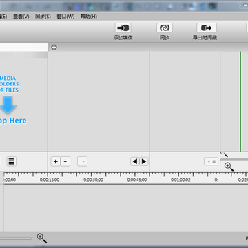Click the green playhead line in the waveform panel
This screenshot has height=248, width=248.
click(x=240, y=101)
